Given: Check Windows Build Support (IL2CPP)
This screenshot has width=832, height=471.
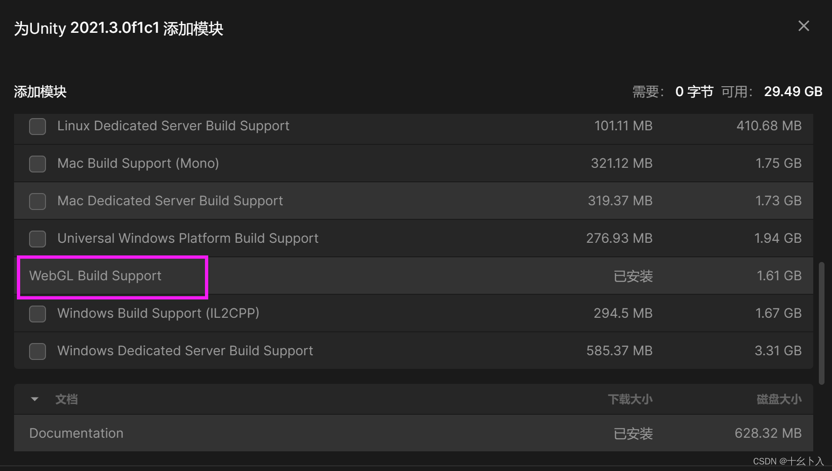Looking at the screenshot, I should tap(38, 314).
